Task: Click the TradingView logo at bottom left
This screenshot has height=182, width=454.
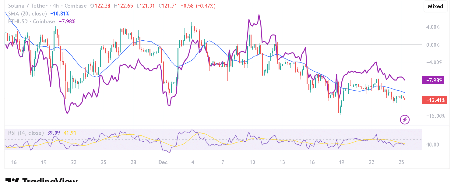Action: 41,180
